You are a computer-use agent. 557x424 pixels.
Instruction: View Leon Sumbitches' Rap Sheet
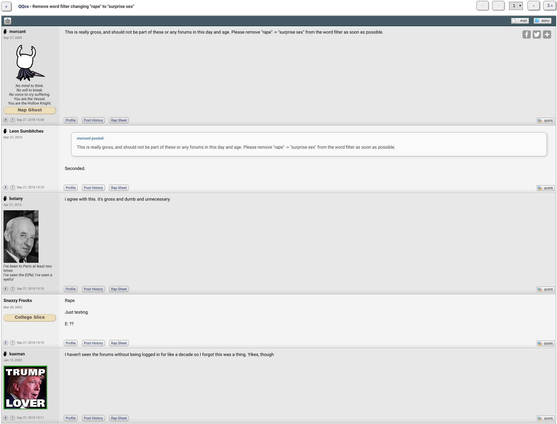(119, 188)
